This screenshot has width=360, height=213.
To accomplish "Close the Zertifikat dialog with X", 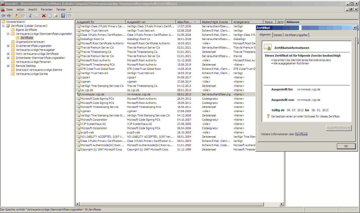I will [354, 28].
